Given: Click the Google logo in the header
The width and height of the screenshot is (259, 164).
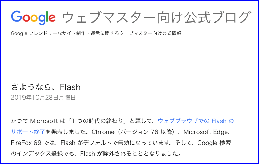Looking at the screenshot, I should 33,17.
